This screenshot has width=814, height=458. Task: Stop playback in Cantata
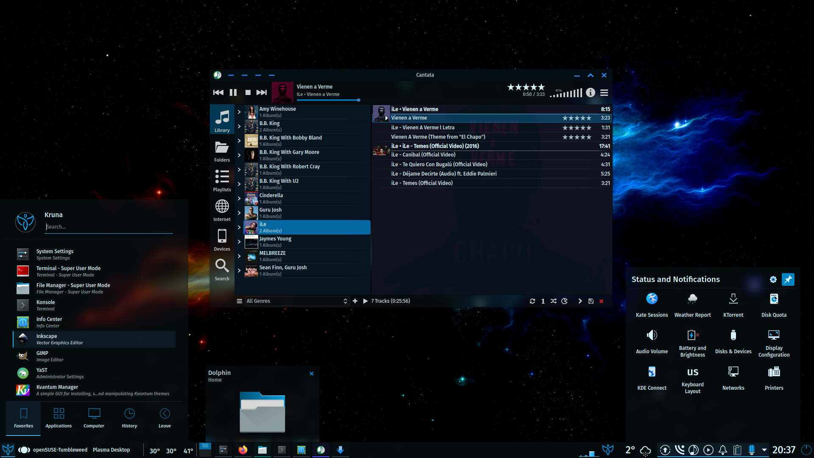tap(248, 92)
